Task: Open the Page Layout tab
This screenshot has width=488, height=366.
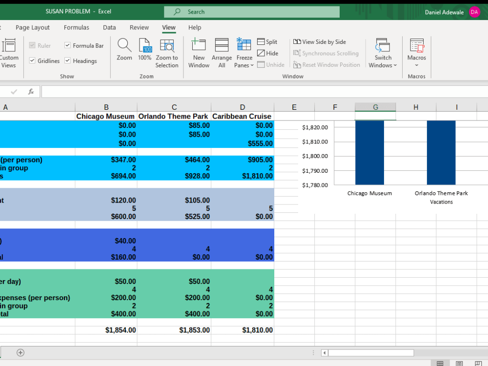Action: click(x=33, y=27)
